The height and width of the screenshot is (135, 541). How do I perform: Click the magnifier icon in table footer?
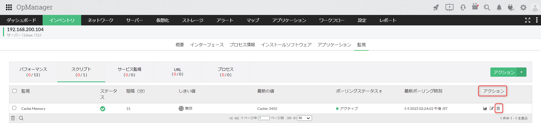pos(21,118)
